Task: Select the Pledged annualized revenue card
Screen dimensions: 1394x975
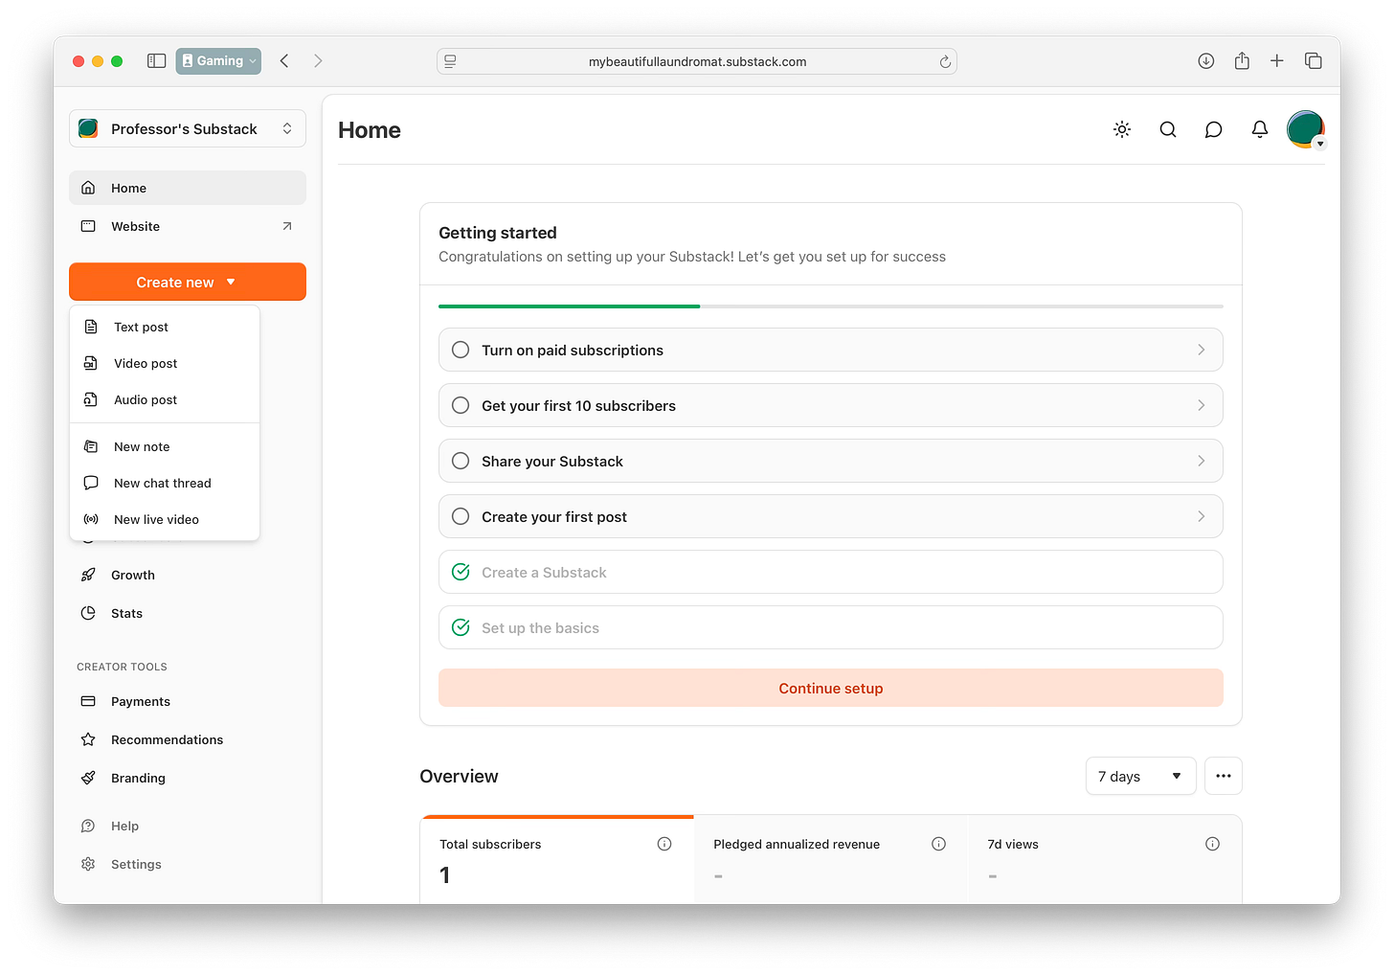Action: [x=831, y=860]
